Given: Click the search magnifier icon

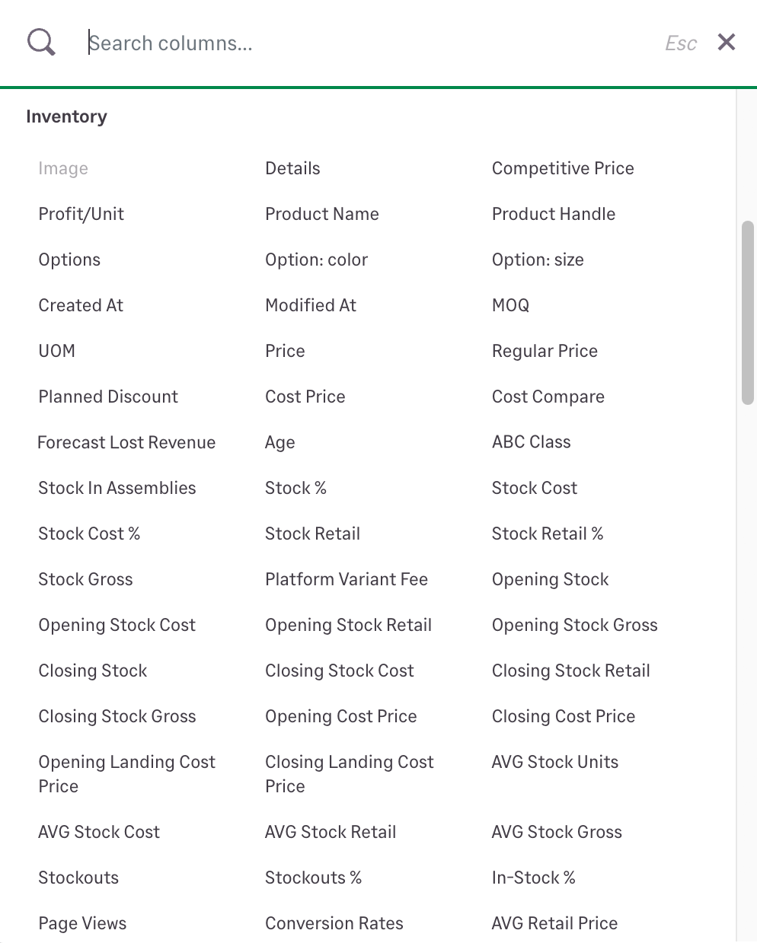Looking at the screenshot, I should [x=40, y=42].
